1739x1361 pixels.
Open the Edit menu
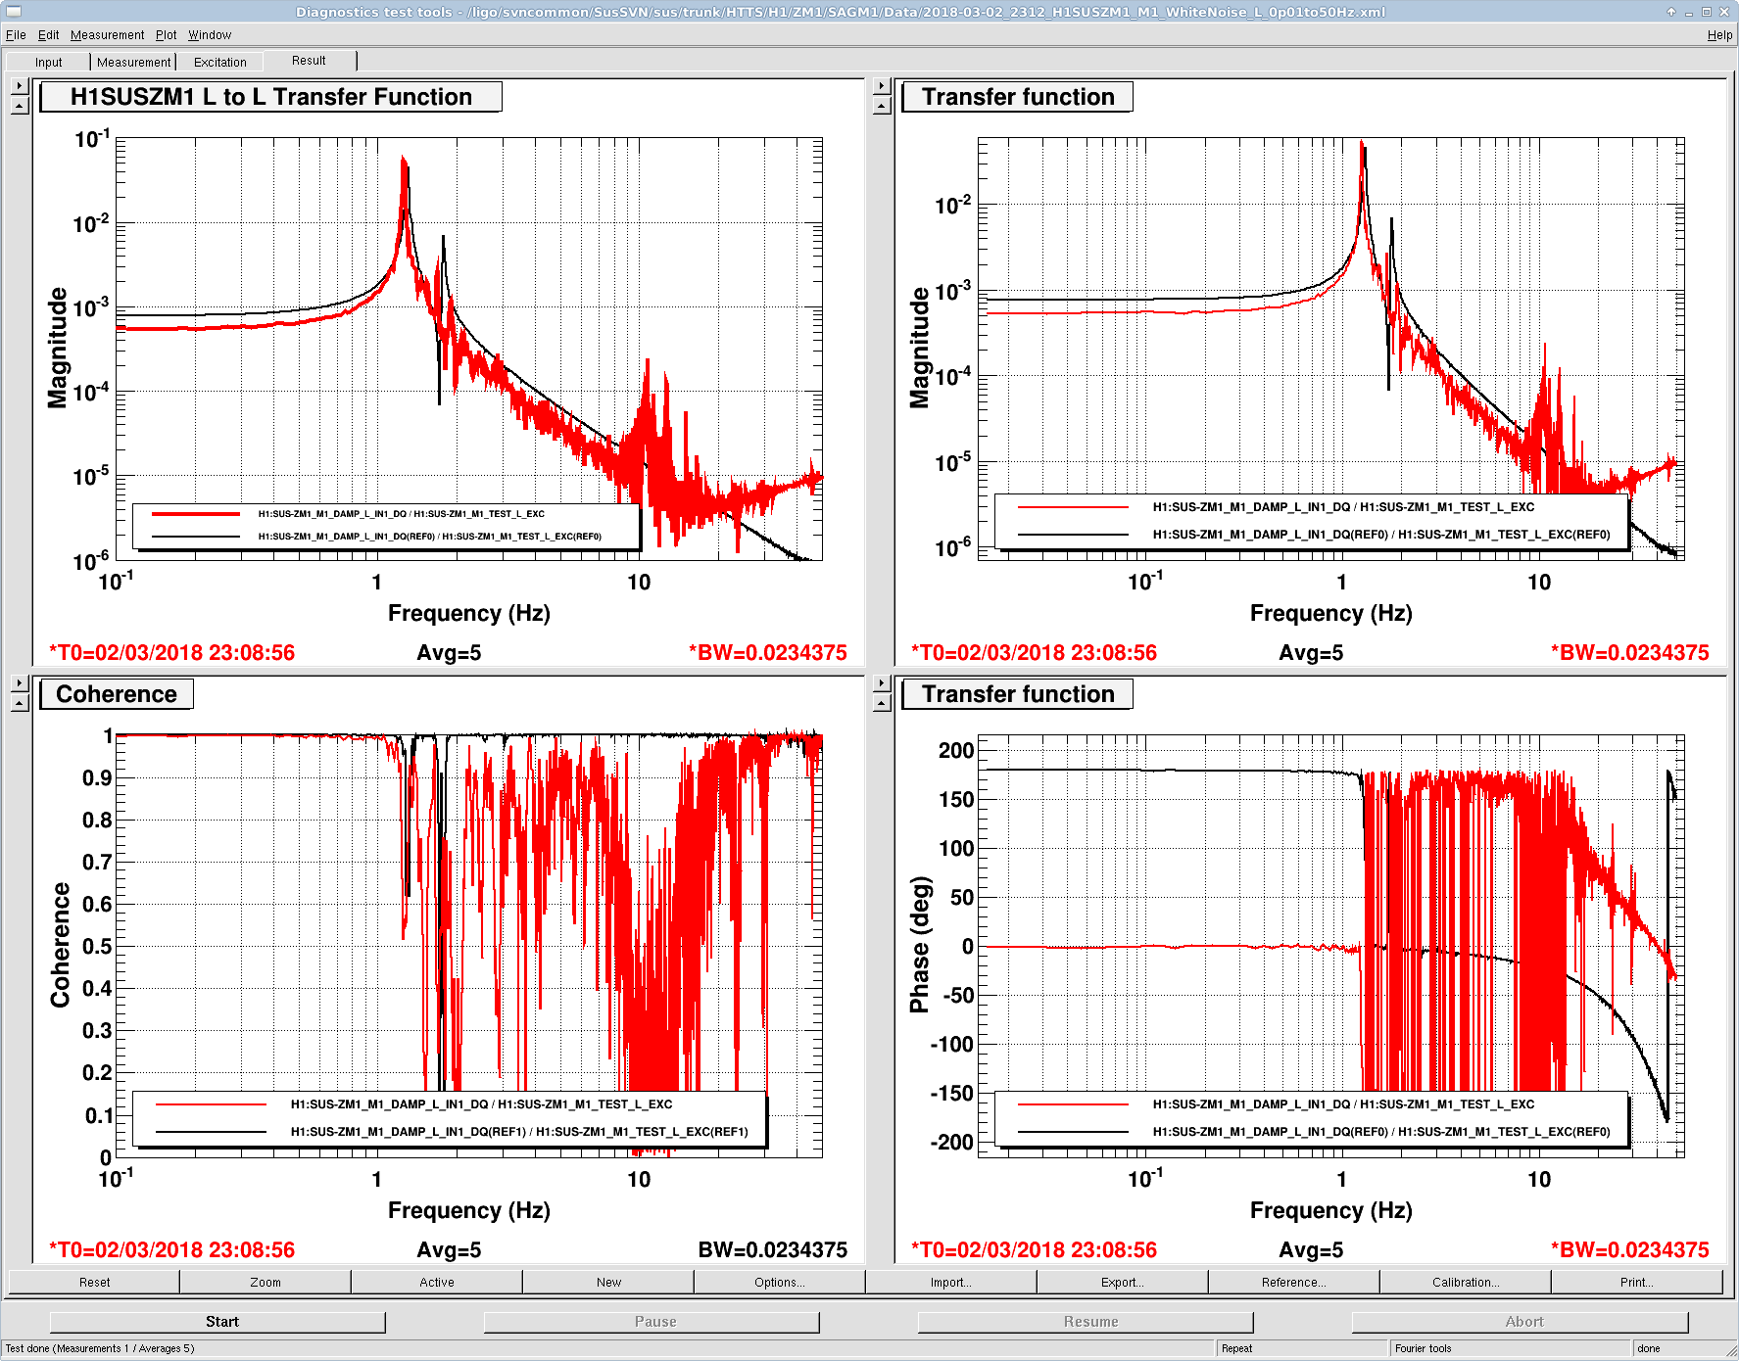[49, 35]
